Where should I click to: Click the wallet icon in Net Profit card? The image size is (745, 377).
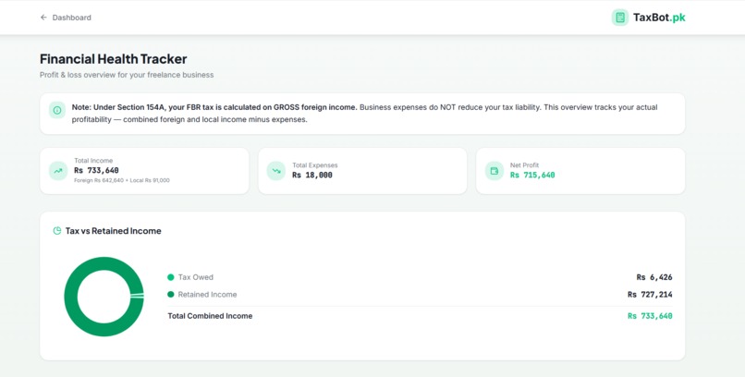pos(495,171)
